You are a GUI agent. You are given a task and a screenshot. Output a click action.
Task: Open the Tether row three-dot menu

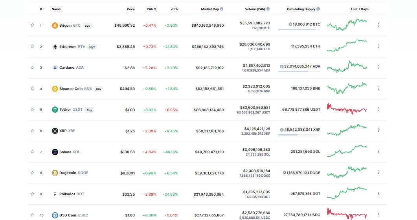pyautogui.click(x=379, y=109)
